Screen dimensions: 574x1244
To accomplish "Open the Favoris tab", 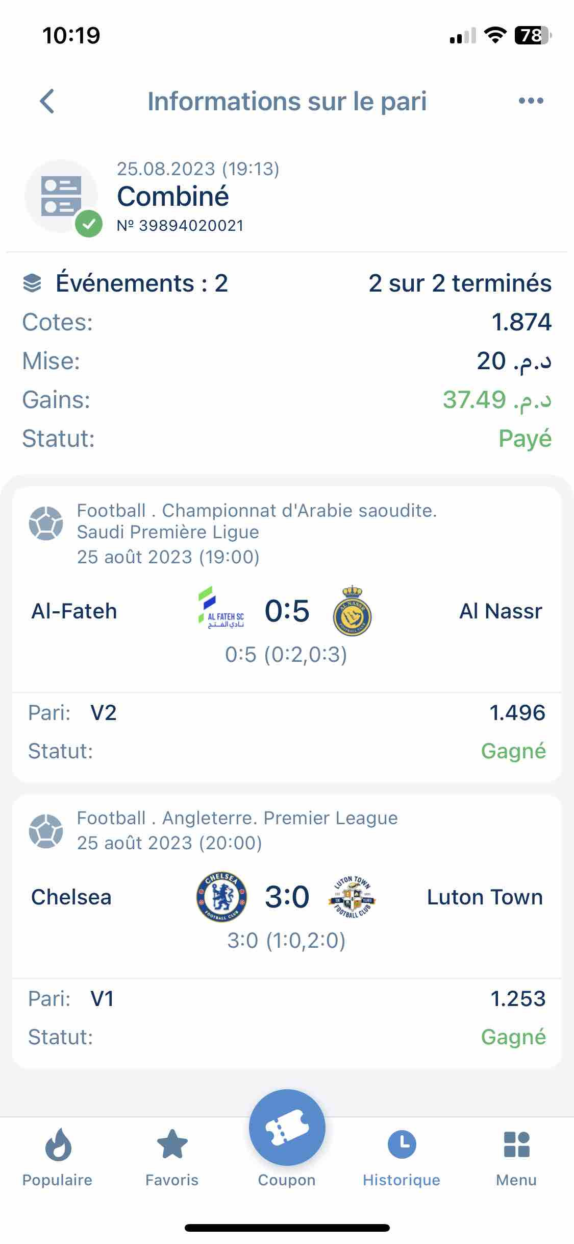I will point(172,1156).
